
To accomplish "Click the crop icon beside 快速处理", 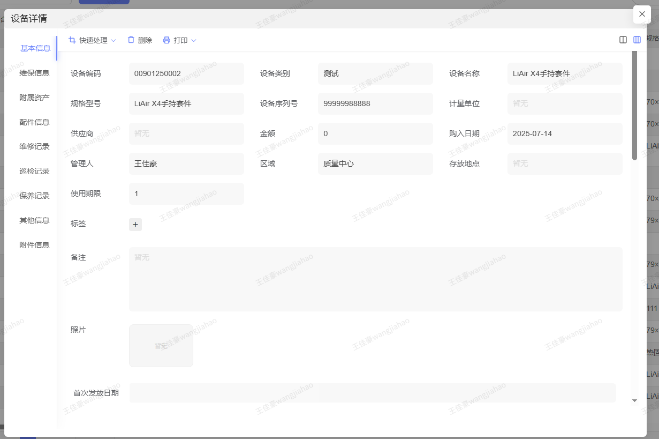I will coord(72,40).
